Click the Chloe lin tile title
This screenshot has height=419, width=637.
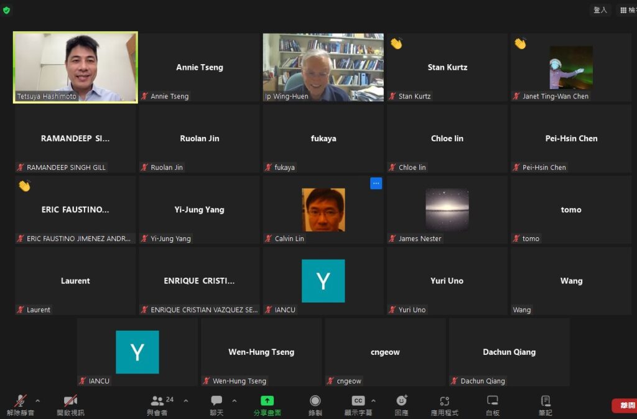(x=447, y=139)
